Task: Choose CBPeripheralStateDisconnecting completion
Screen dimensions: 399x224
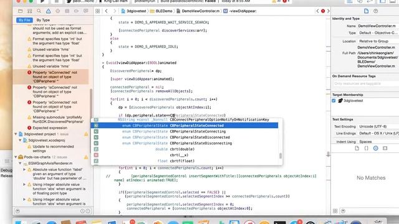Action: pos(185,143)
